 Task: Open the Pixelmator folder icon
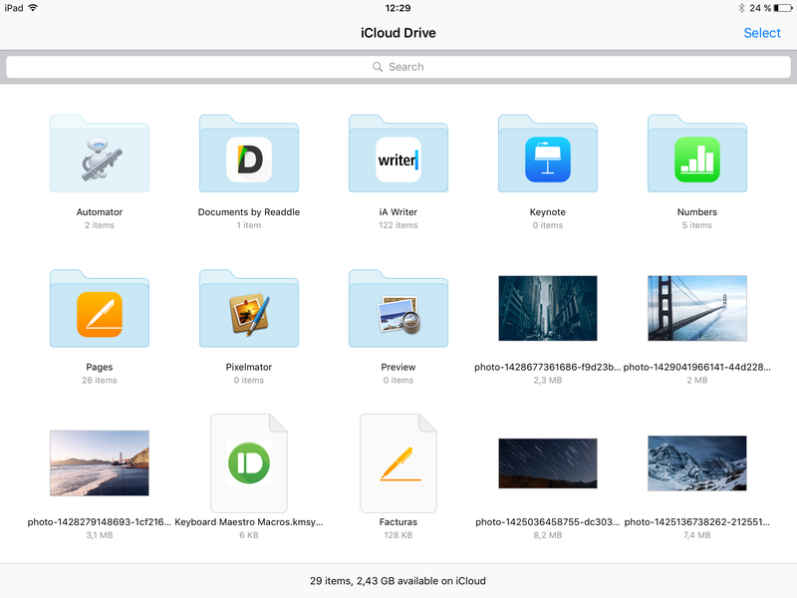(249, 309)
